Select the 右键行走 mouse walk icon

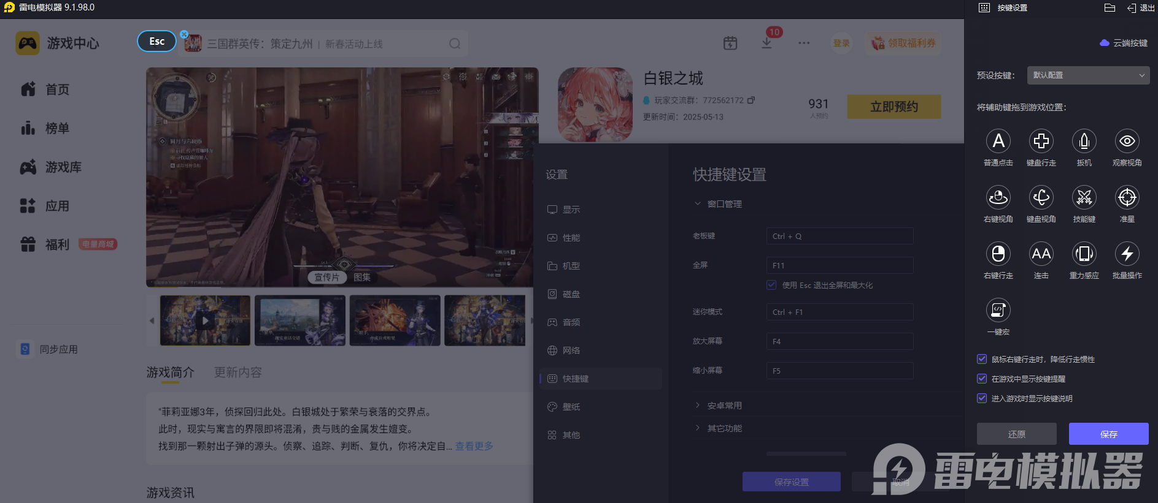tap(998, 254)
